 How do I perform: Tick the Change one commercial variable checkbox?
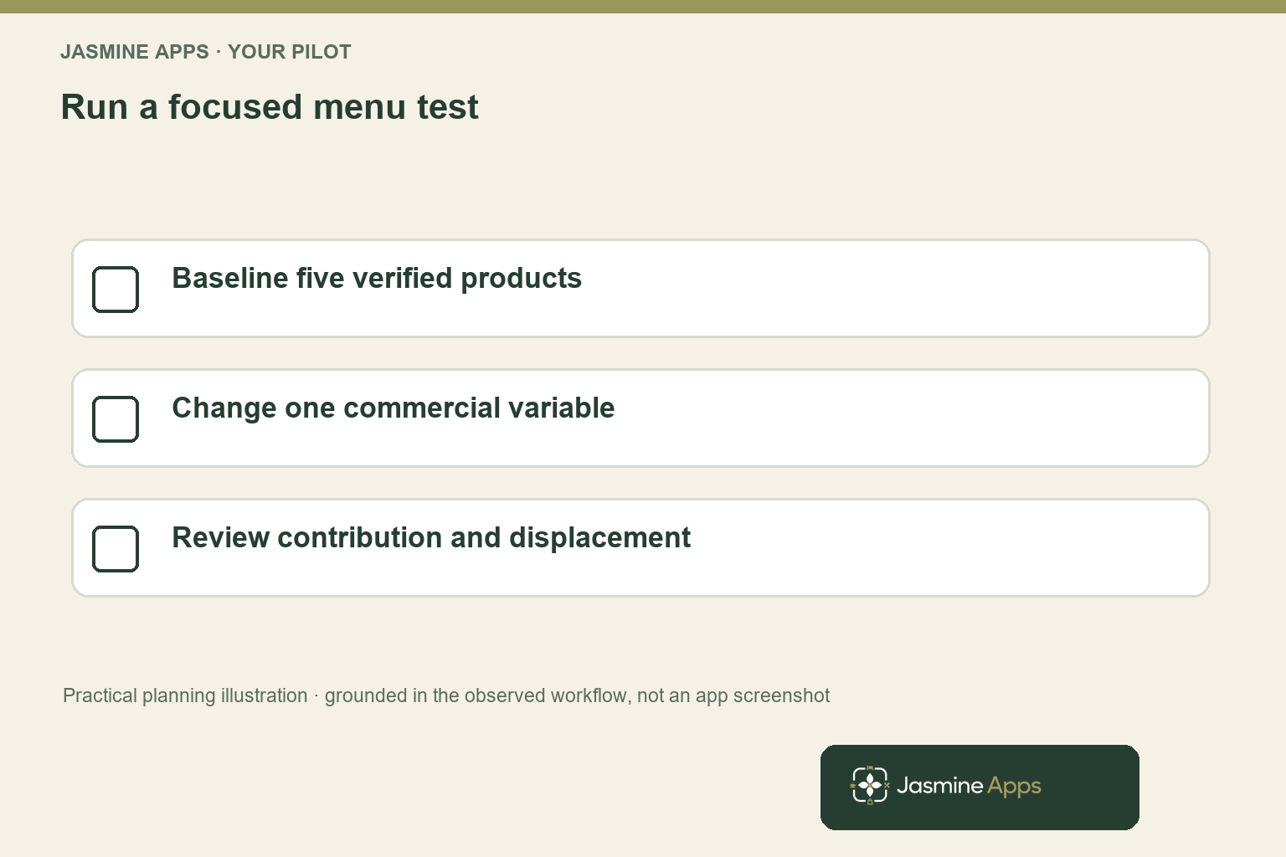(116, 419)
